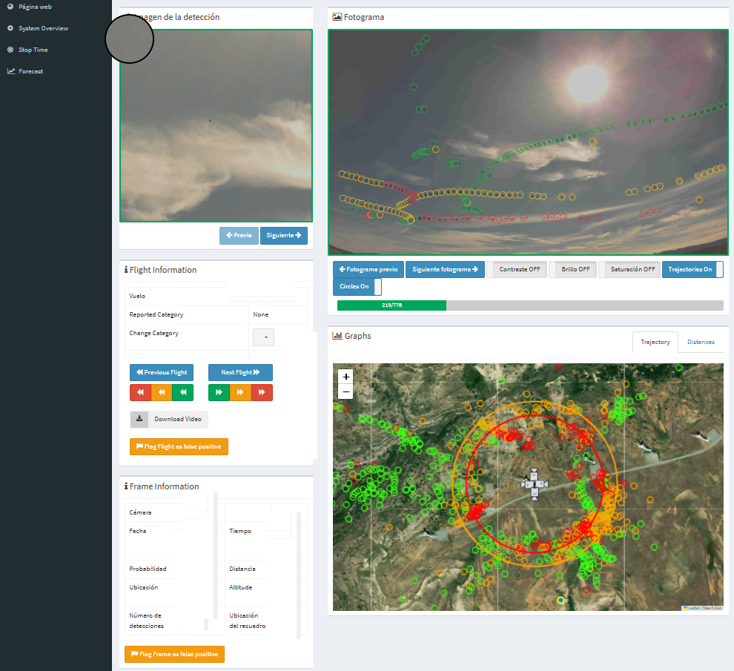Image resolution: width=734 pixels, height=671 pixels.
Task: Click the orange rewind flight button
Action: (161, 393)
